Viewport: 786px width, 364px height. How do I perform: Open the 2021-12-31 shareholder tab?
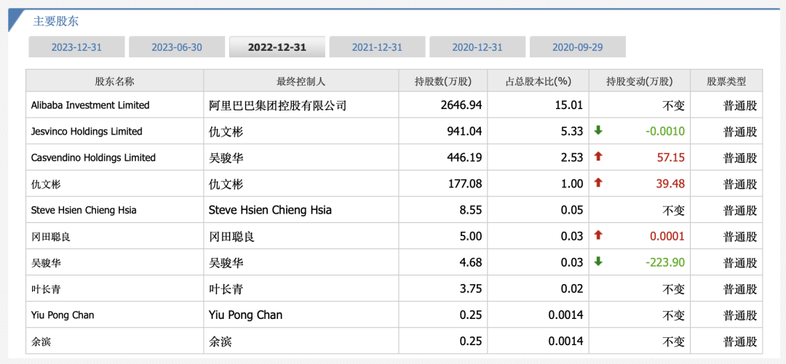pyautogui.click(x=378, y=47)
